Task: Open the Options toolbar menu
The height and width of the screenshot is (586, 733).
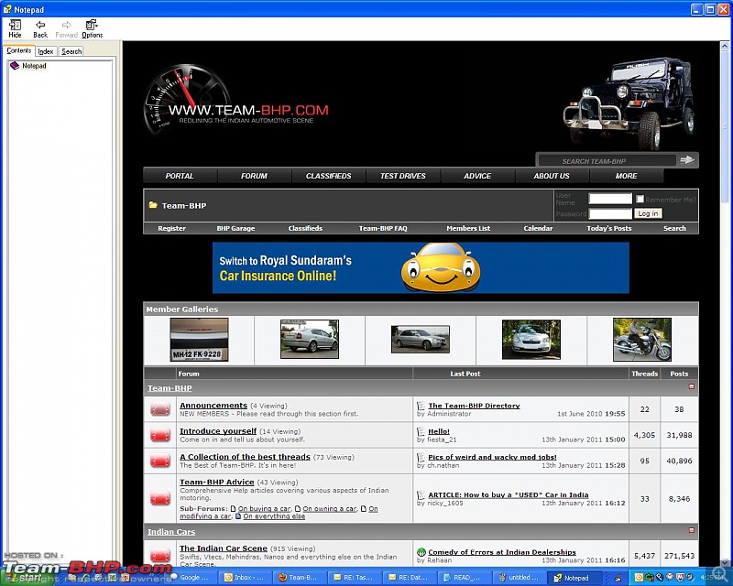Action: point(93,28)
